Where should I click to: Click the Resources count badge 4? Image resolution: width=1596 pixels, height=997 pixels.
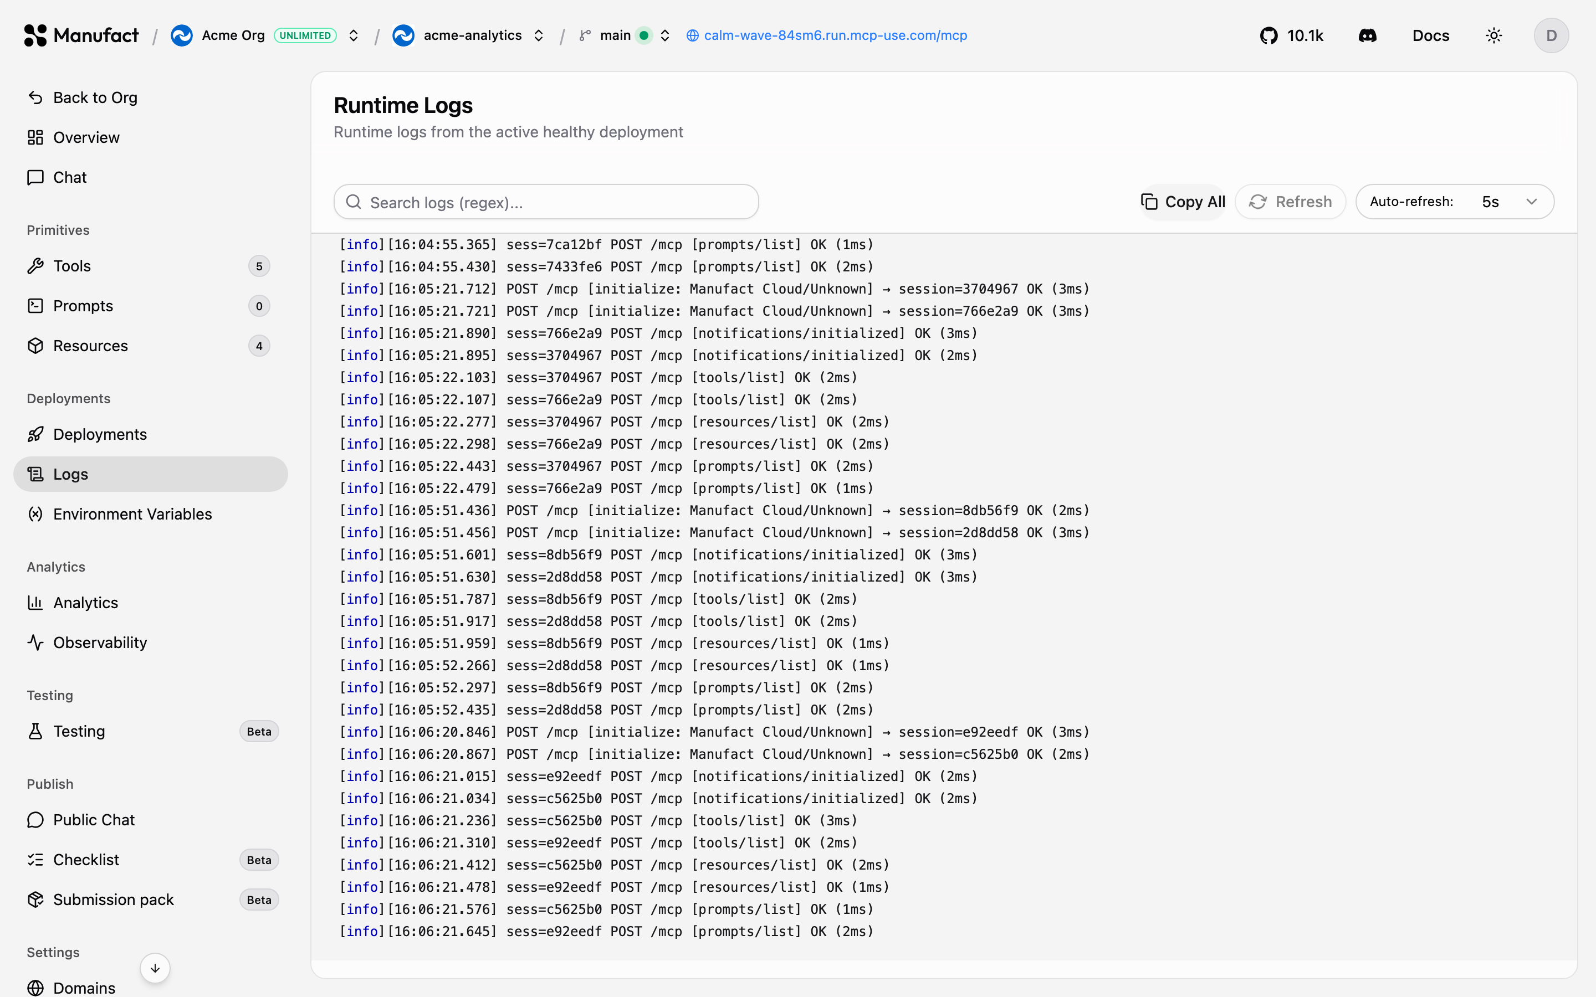click(259, 346)
